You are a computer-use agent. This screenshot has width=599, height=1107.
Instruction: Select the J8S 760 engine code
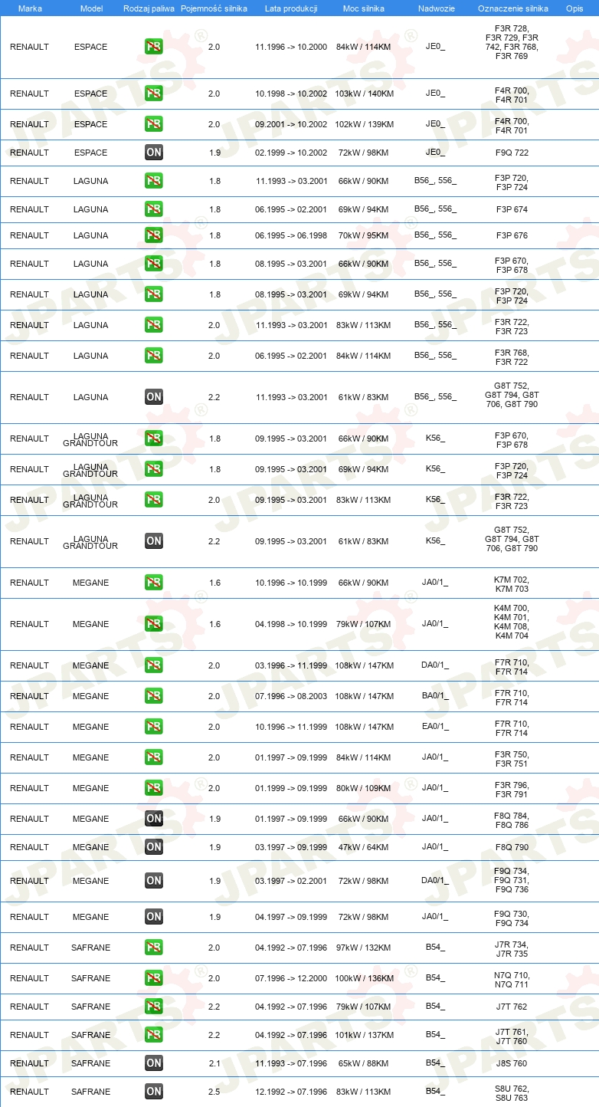(512, 1063)
